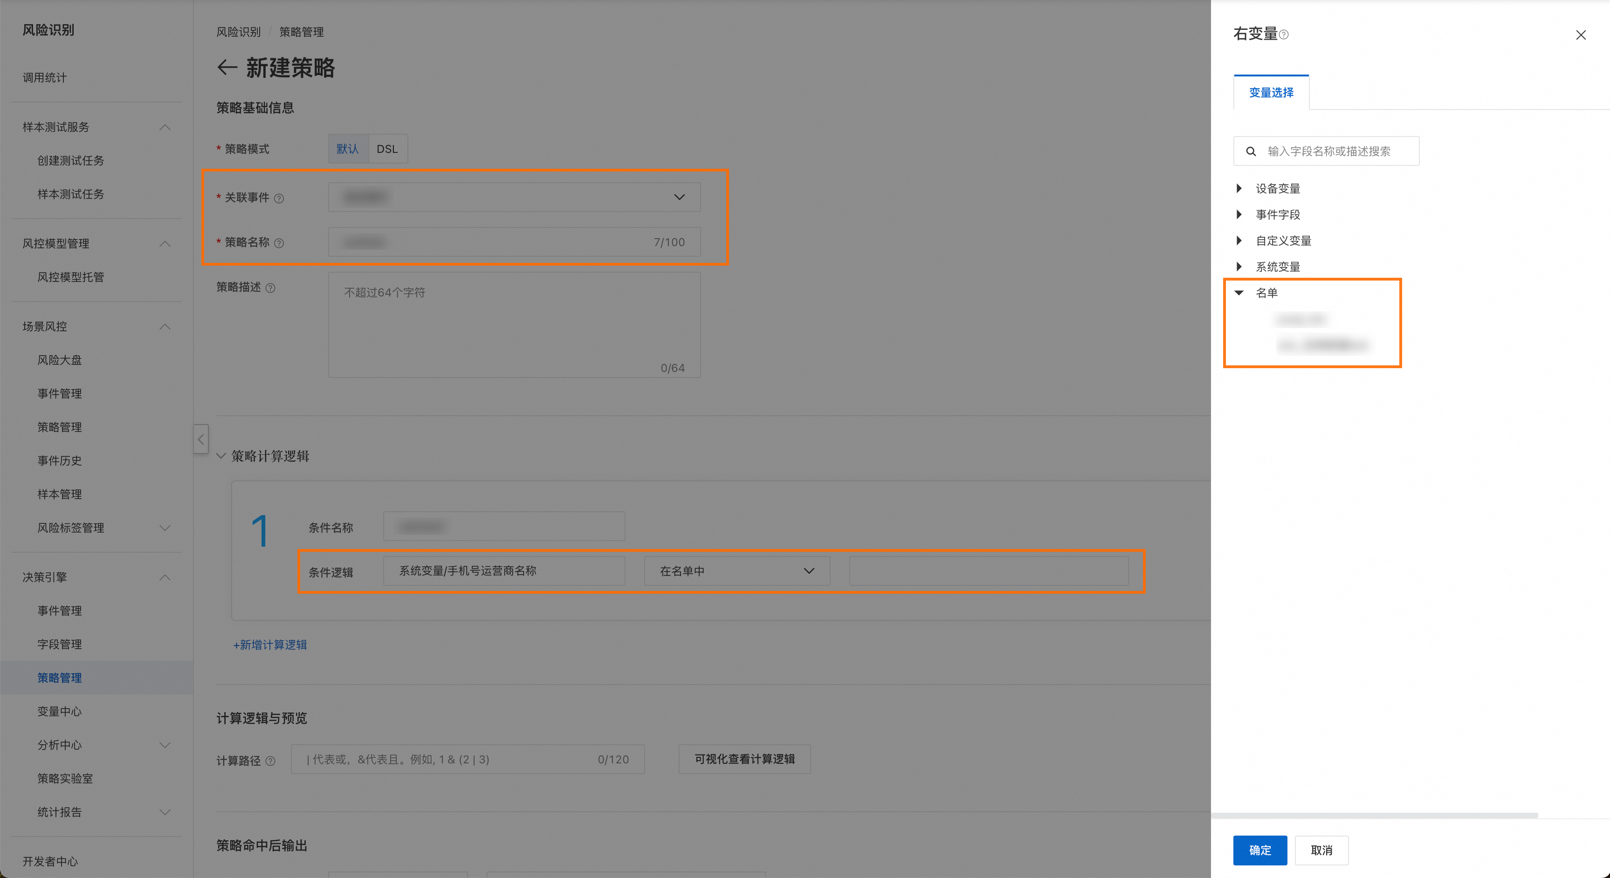Close the 右变量 panel with the X
The width and height of the screenshot is (1610, 878).
1581,35
